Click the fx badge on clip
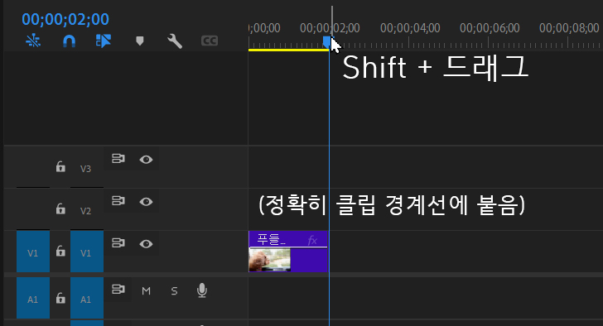The height and width of the screenshot is (326, 603). tap(312, 241)
